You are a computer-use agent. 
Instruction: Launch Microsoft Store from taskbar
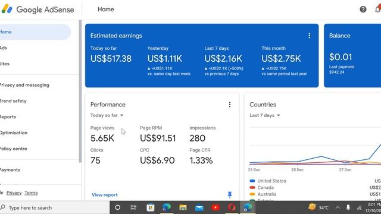[x=151, y=207]
